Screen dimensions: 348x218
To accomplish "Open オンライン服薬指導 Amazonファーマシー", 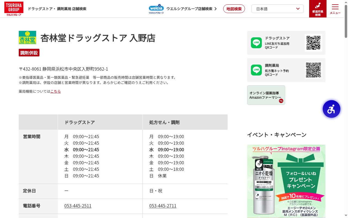I will click(266, 95).
